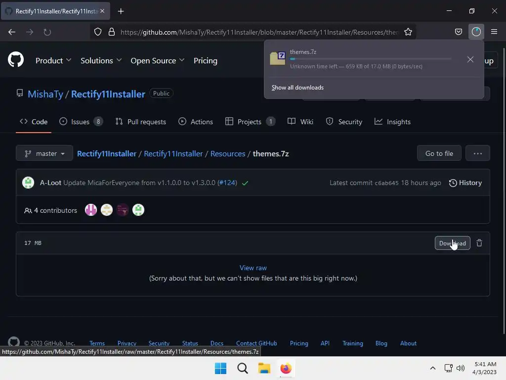Click the network status tray icon

(448, 368)
